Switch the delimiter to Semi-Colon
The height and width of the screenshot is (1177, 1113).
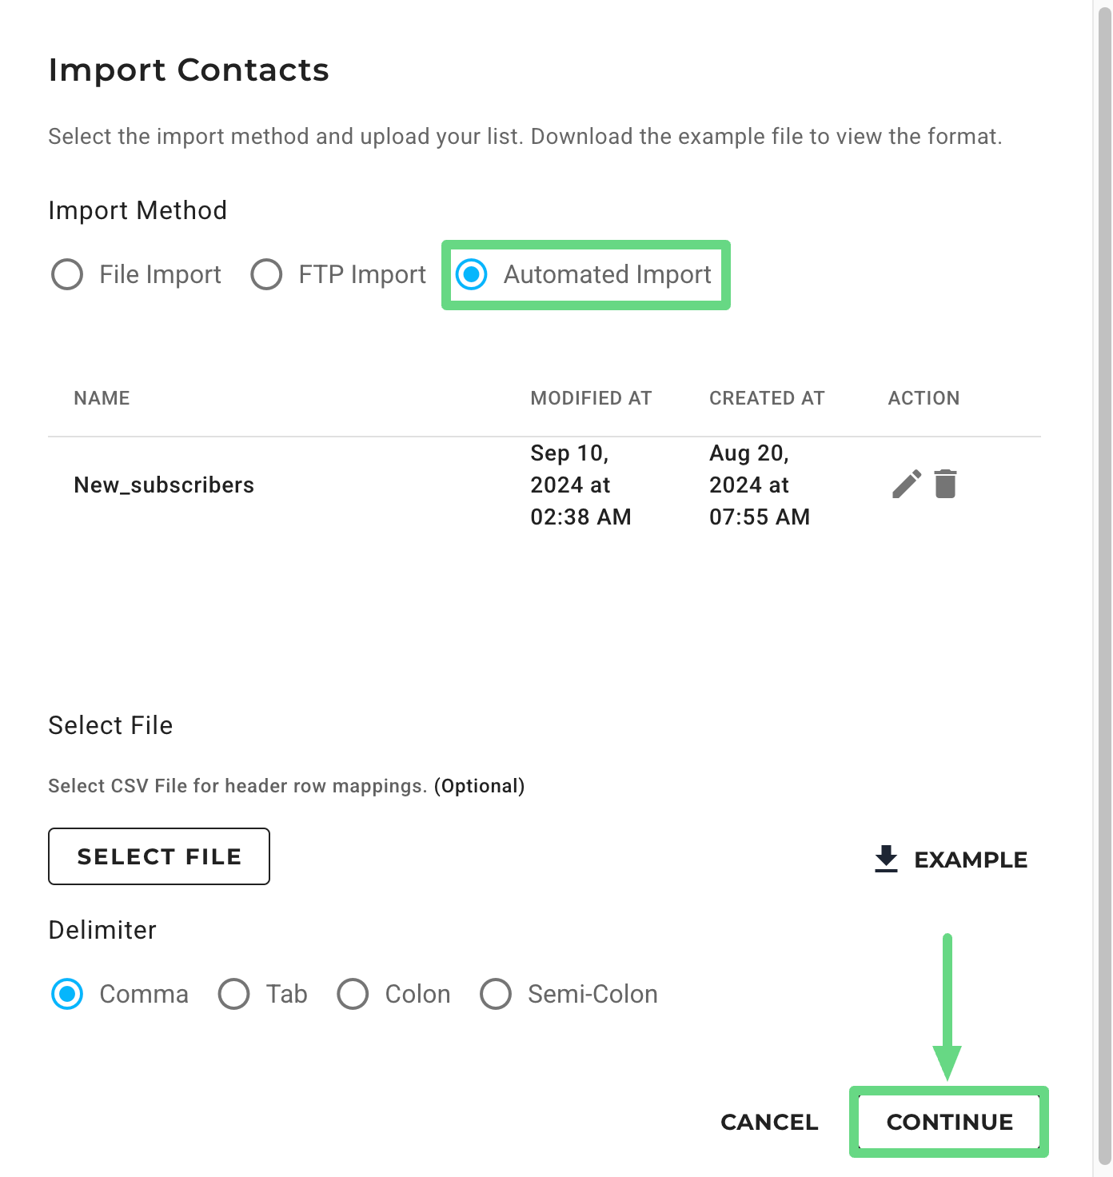(x=496, y=994)
